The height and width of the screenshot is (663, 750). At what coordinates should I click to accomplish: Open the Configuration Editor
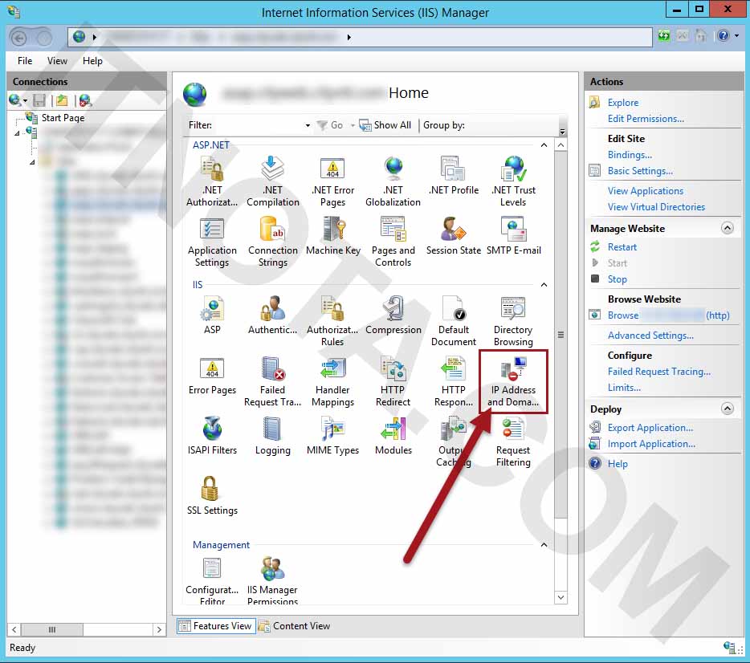[212, 576]
